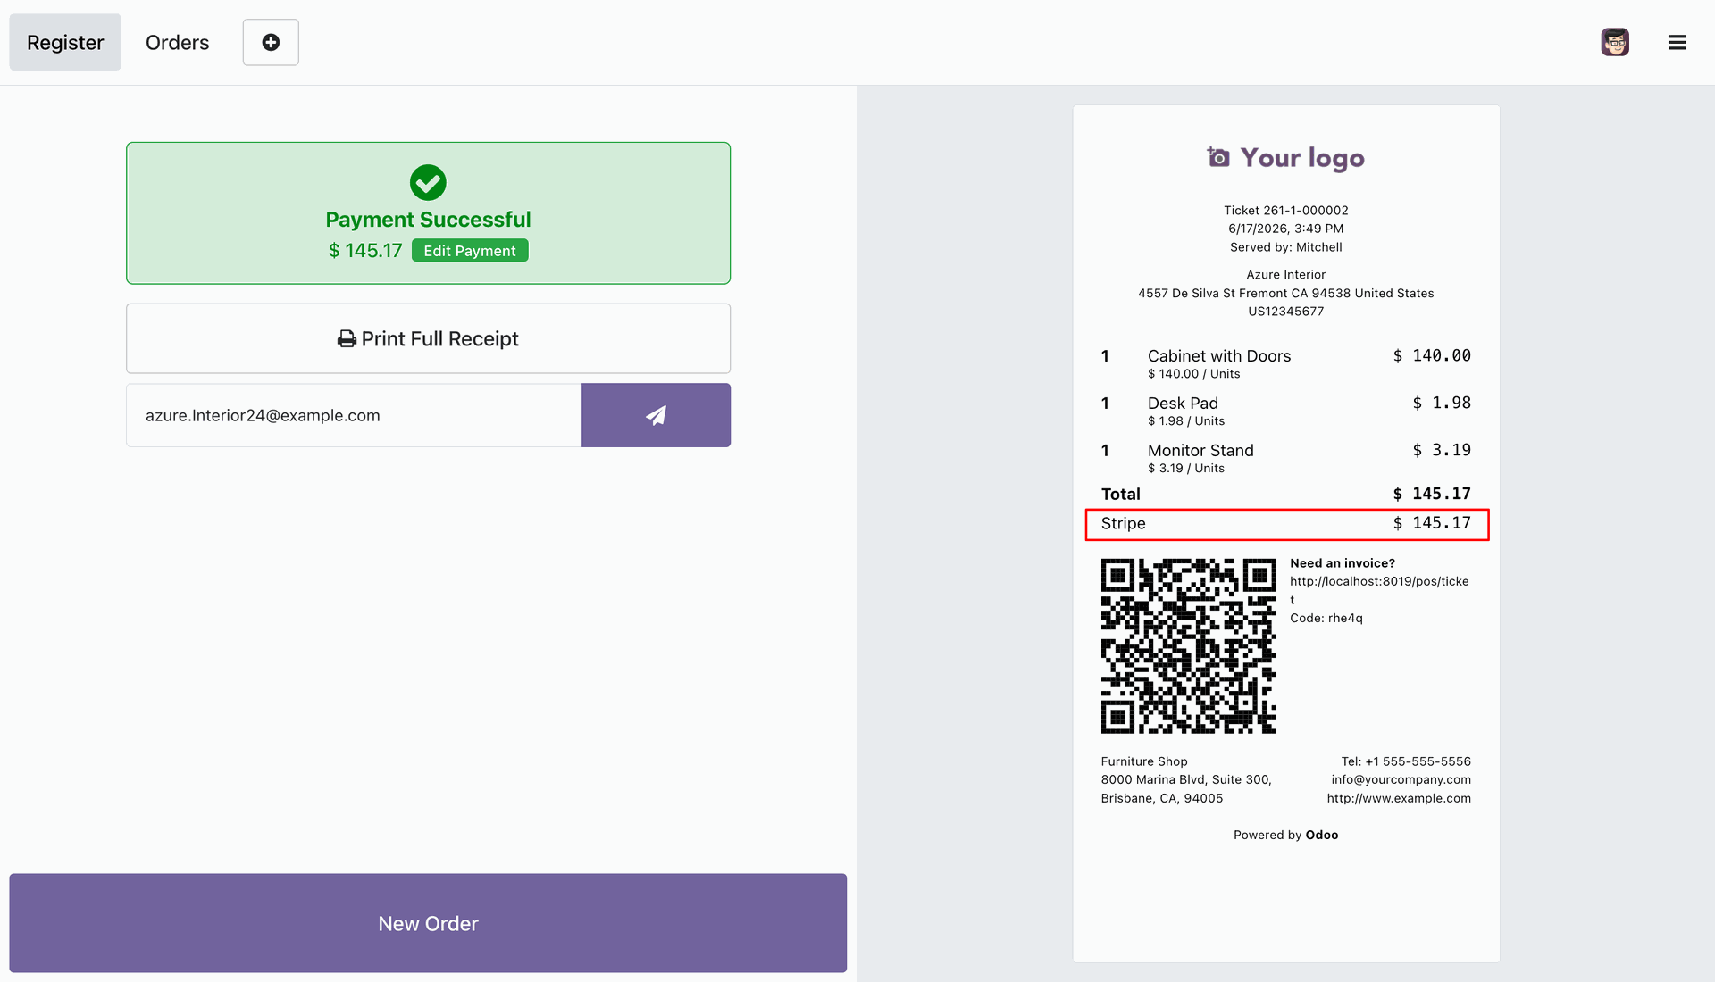Click info@yourcompany.com email on receipt
The height and width of the screenshot is (982, 1715).
1401,779
